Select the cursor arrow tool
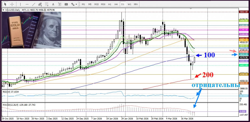Screen dimensions: 250x122 click(6, 4)
